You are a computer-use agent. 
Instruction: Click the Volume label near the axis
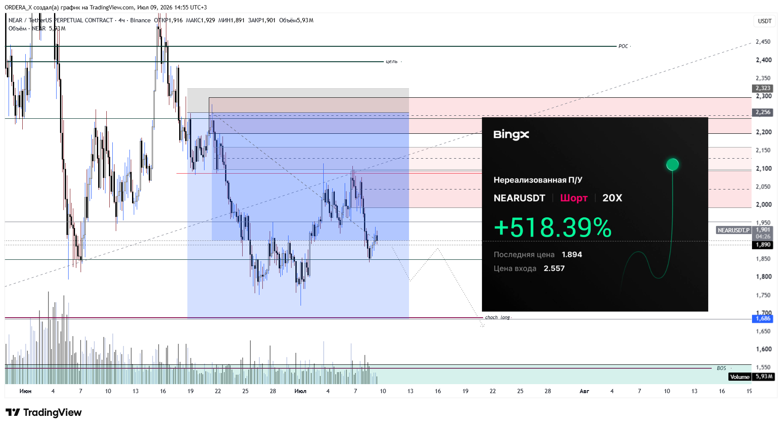tap(740, 377)
